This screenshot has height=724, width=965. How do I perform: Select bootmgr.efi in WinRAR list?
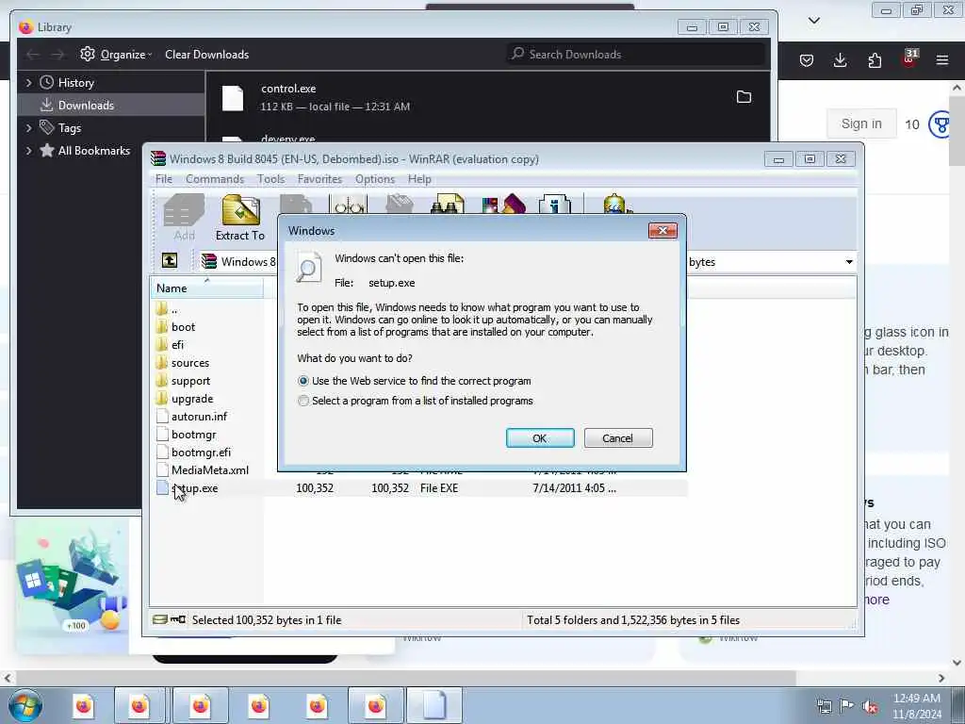click(x=202, y=452)
